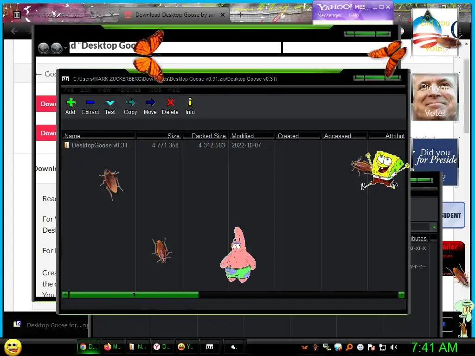475x356 pixels.
Task: Click the Add button in 7-Zip toolbar
Action: pos(71,107)
